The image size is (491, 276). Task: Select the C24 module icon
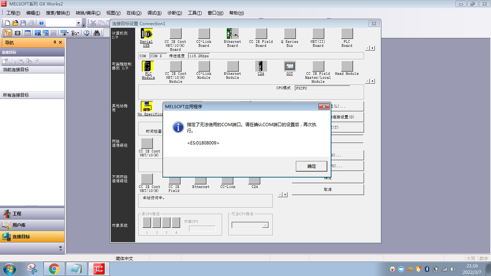click(x=261, y=67)
